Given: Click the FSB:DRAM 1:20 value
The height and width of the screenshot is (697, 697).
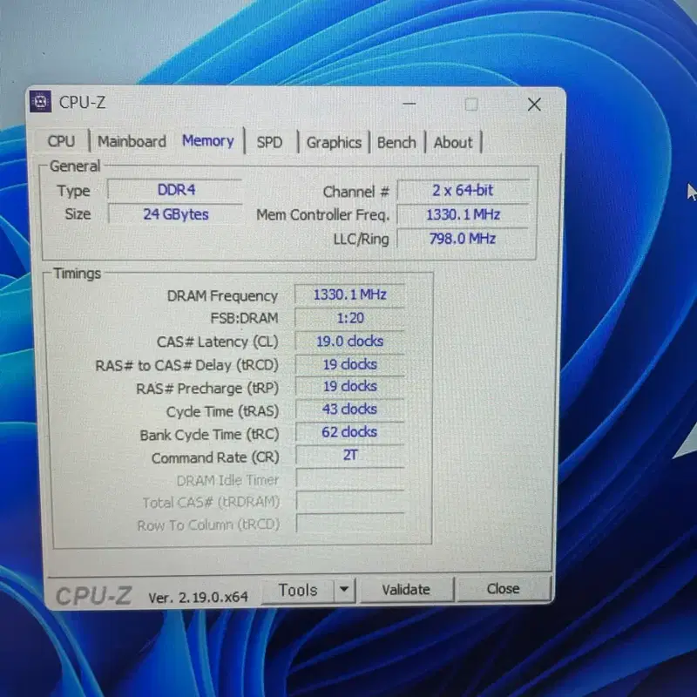Looking at the screenshot, I should pyautogui.click(x=350, y=318).
